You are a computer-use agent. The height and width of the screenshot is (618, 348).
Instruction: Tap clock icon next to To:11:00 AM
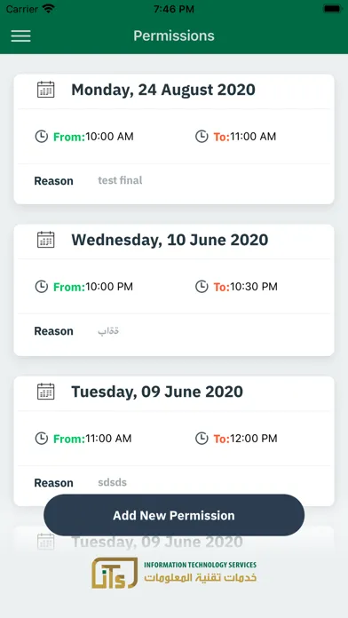[x=202, y=137]
